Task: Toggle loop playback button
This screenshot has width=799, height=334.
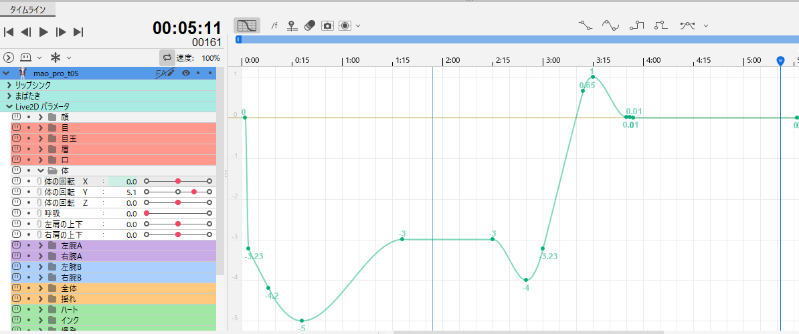Action: click(x=167, y=57)
